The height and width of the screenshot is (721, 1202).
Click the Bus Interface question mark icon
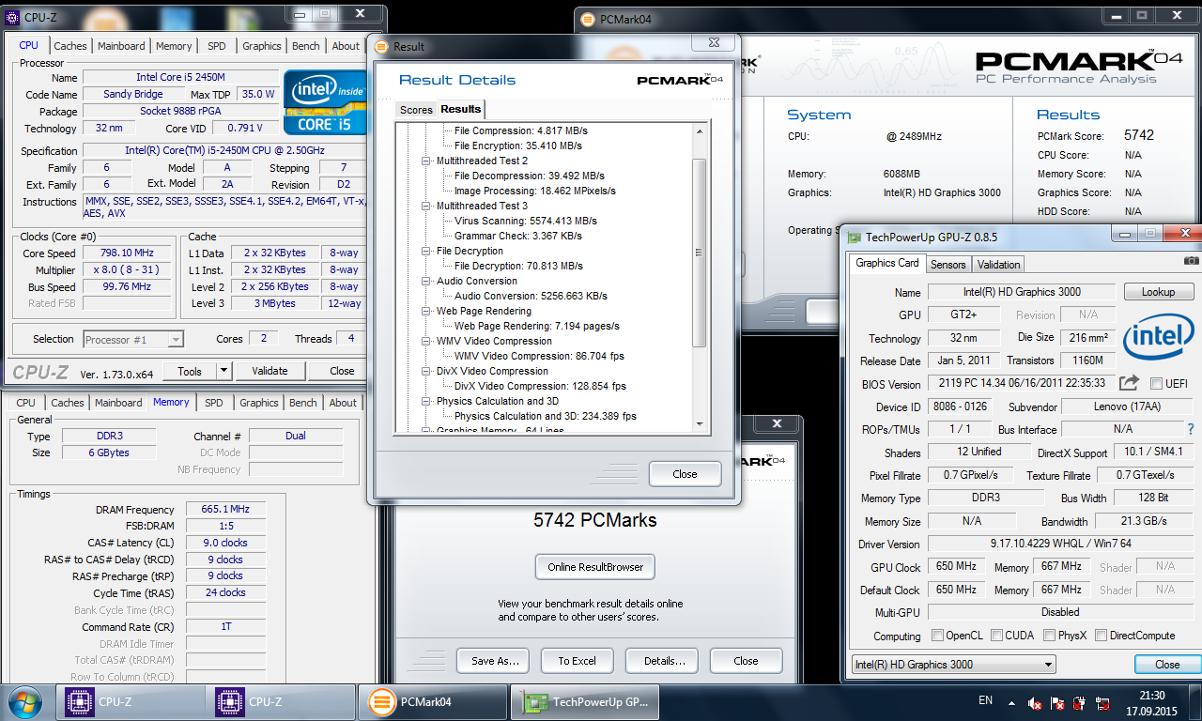pos(1190,429)
